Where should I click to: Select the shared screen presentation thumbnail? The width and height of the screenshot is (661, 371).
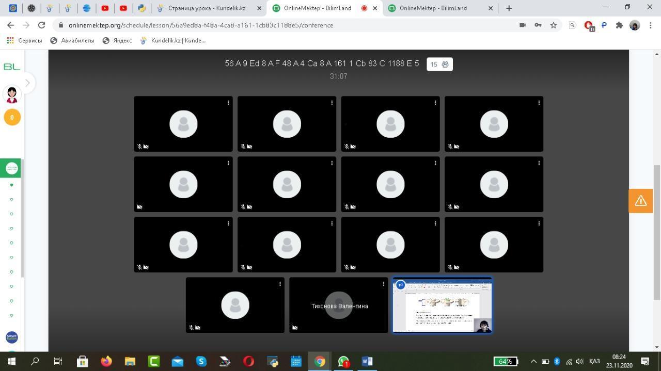[x=442, y=305]
